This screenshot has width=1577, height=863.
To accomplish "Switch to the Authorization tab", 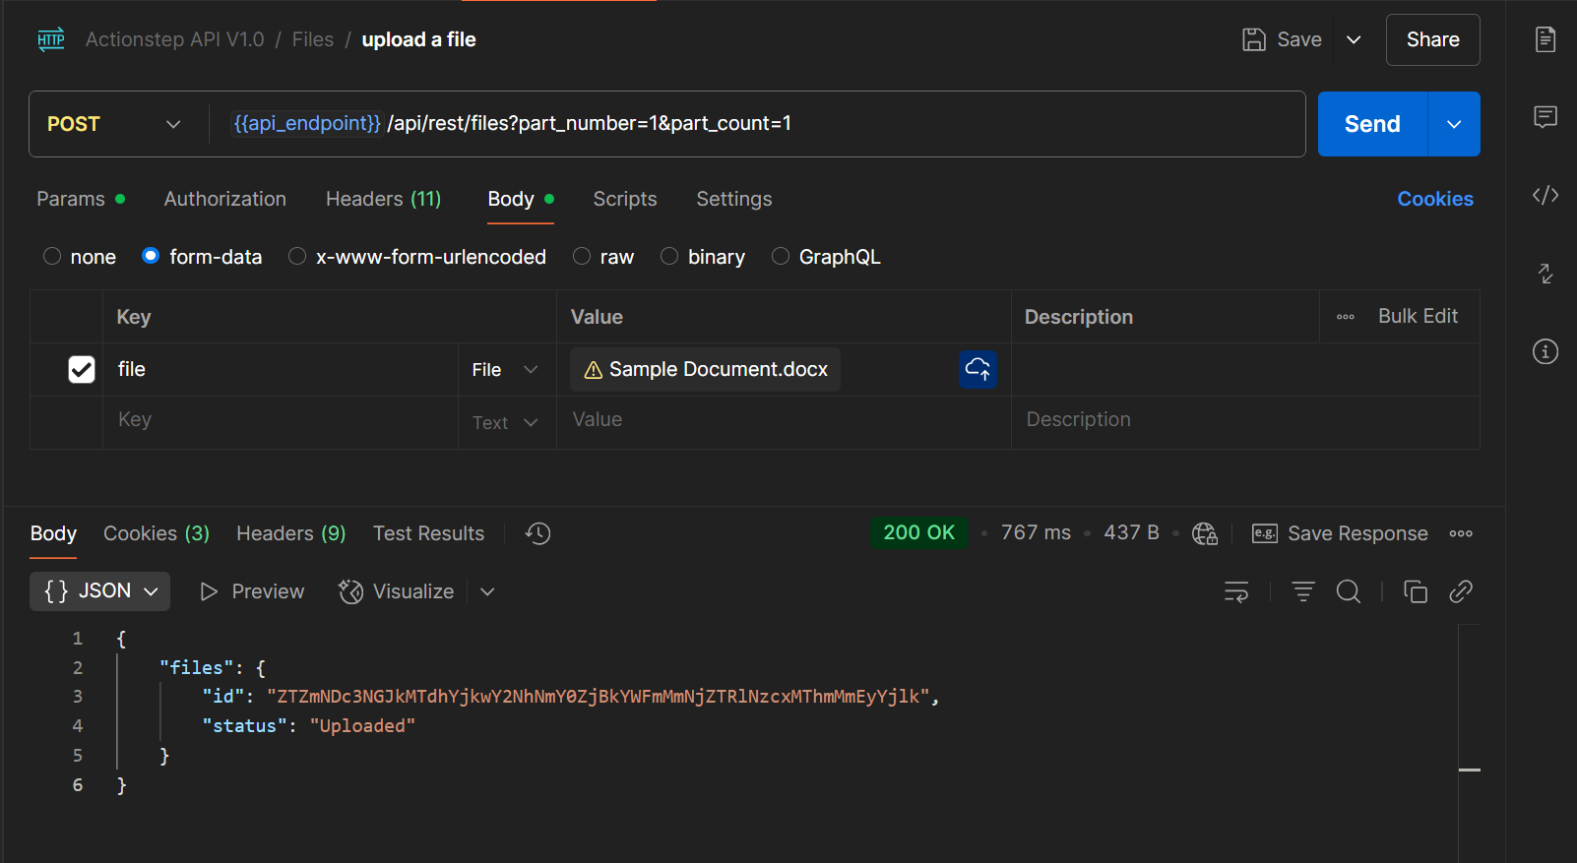I will click(225, 199).
